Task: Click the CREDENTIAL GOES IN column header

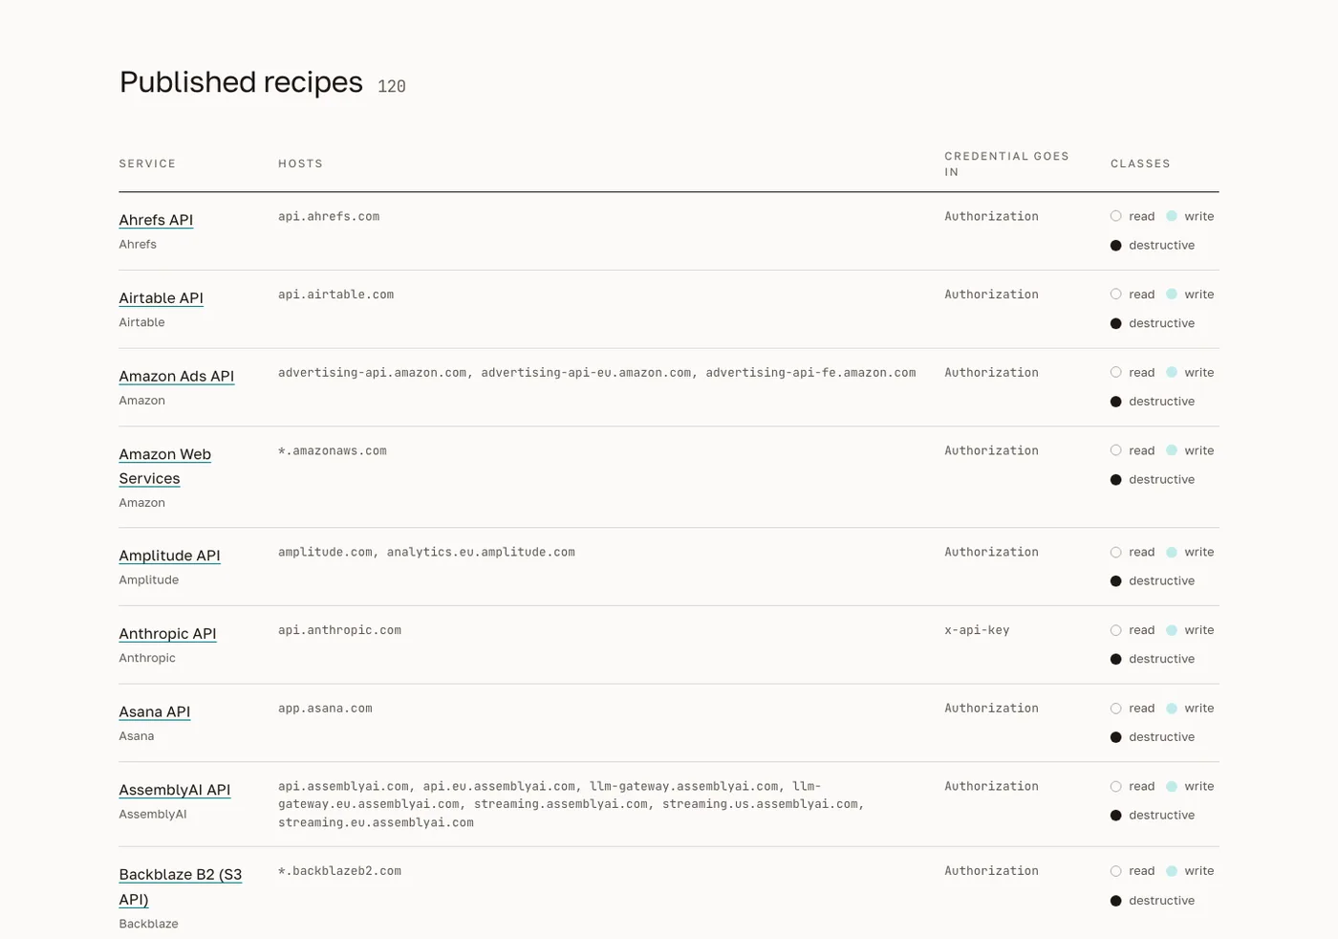Action: (1006, 164)
